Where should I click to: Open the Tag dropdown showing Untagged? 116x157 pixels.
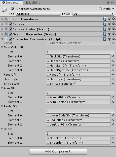[x=38, y=14]
